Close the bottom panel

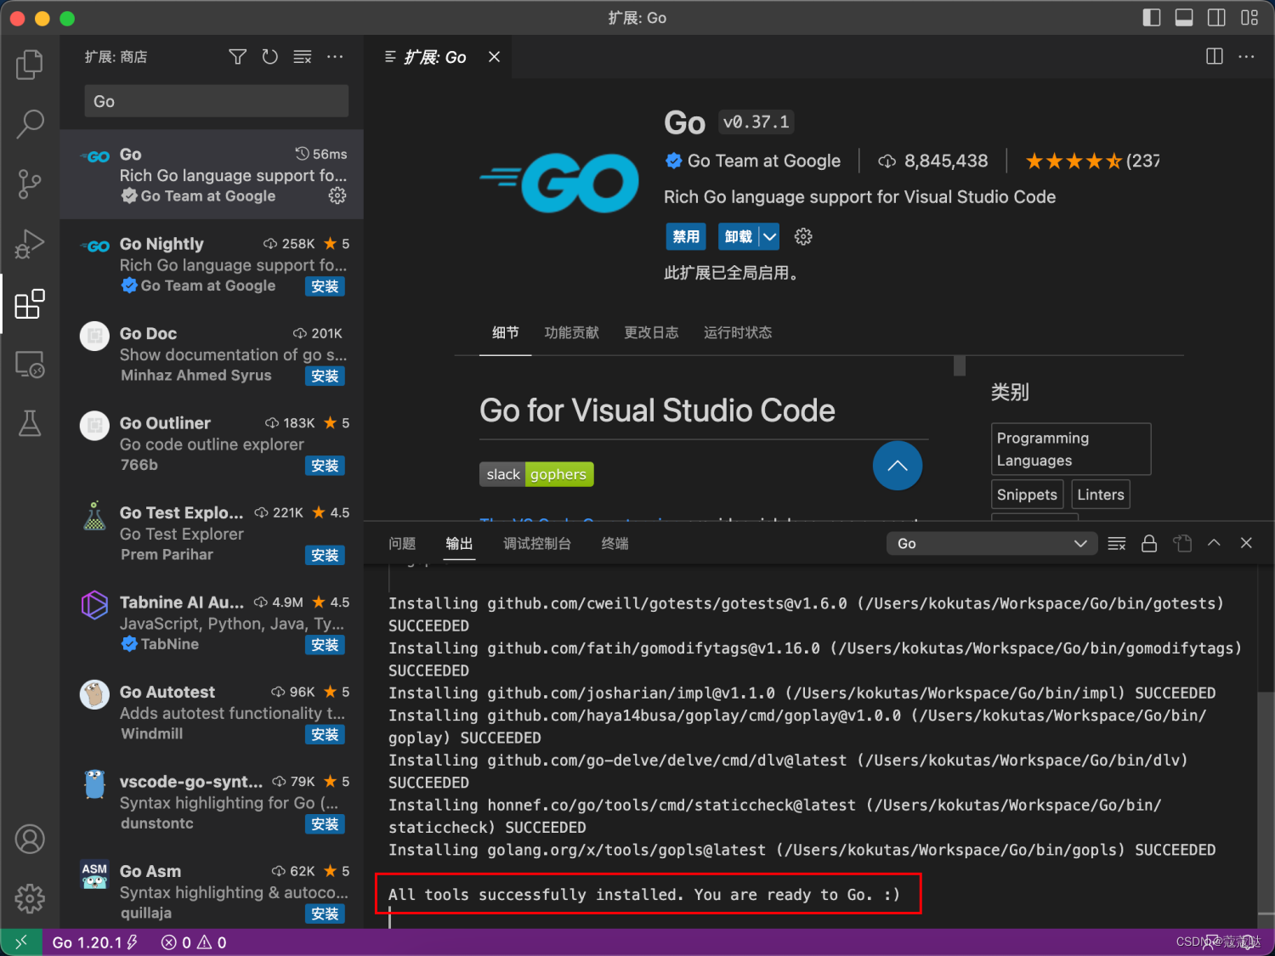click(1246, 543)
